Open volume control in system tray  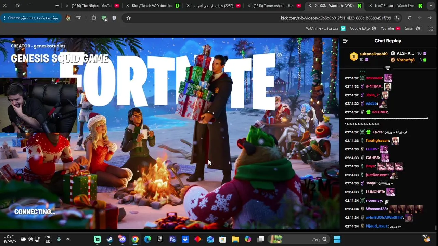pos(30,239)
